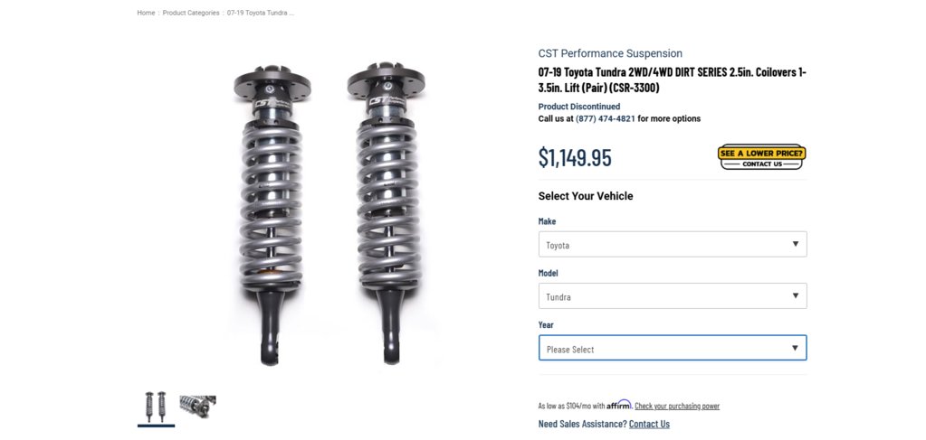Open CST Performance Suspension brand link
This screenshot has height=440, width=926.
coord(610,53)
